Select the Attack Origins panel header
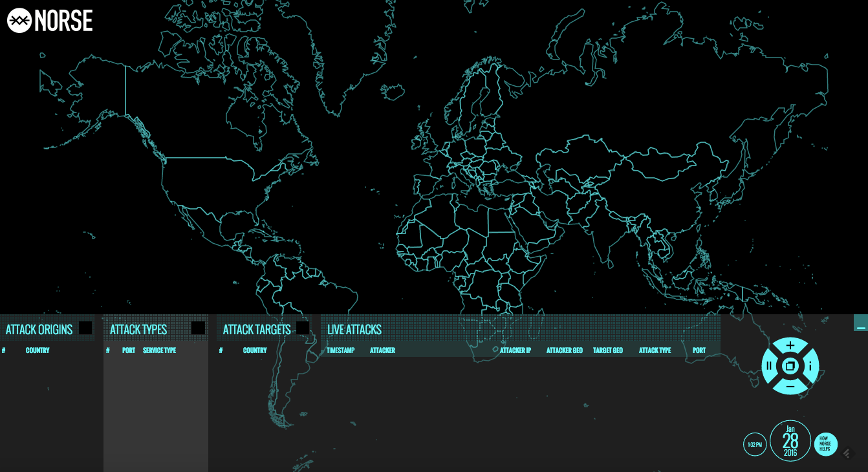The image size is (868, 472). (39, 330)
